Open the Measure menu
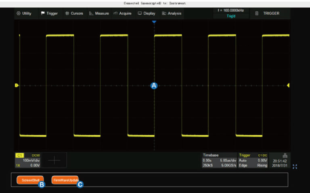Image resolution: width=310 pixels, height=193 pixels. click(99, 13)
